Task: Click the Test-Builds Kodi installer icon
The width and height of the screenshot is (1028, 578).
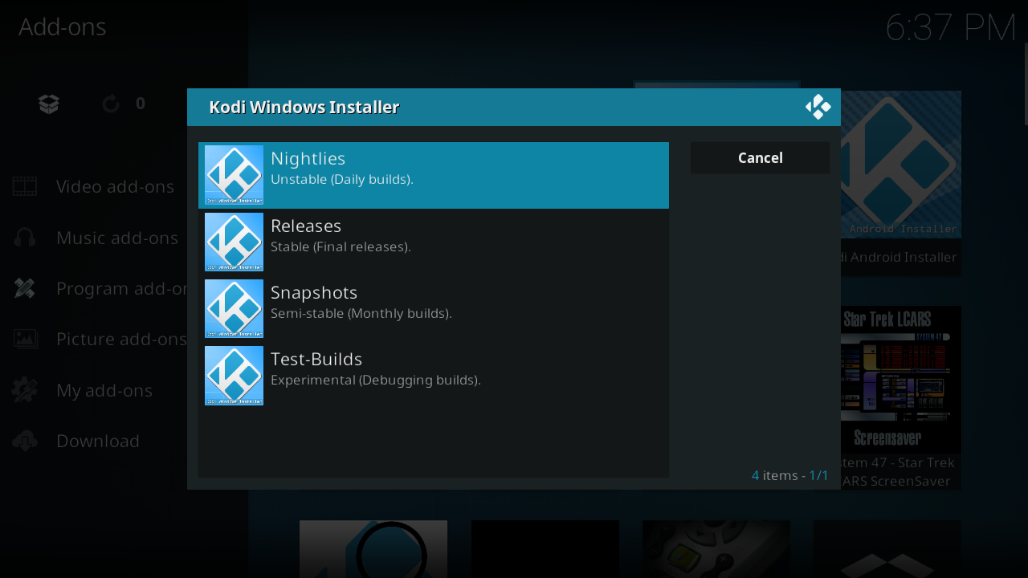Action: 234,375
